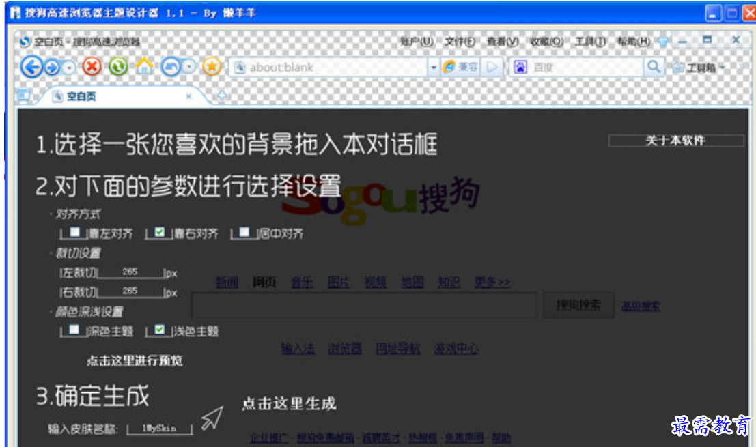
Task: Click the new tab plus icon
Action: tap(221, 96)
